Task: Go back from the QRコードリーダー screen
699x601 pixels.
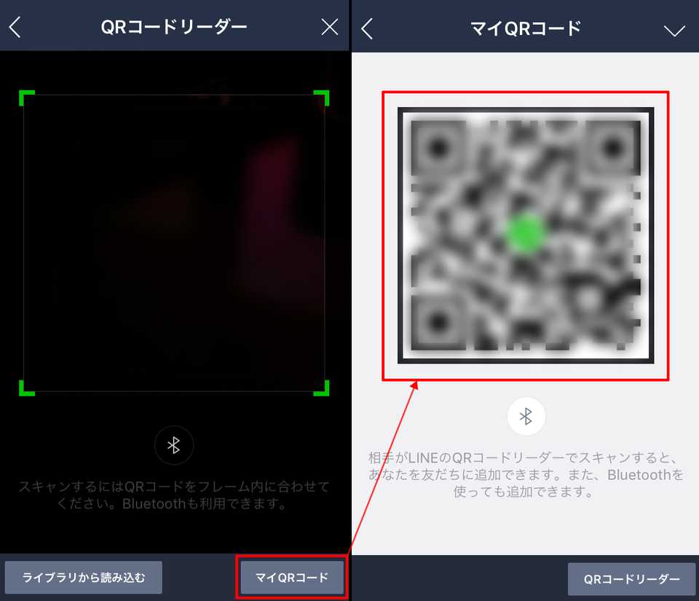Action: point(15,27)
